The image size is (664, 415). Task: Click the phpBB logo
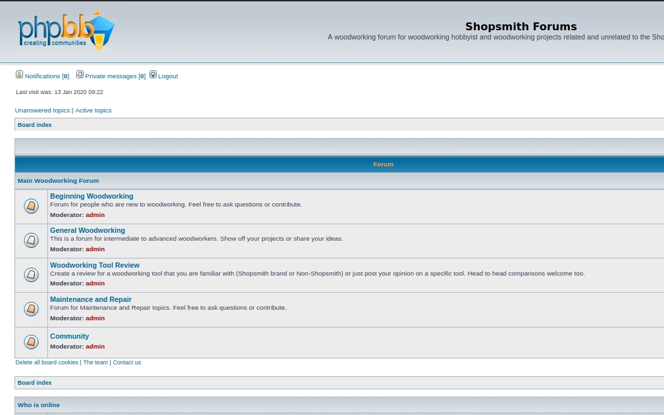(x=66, y=30)
